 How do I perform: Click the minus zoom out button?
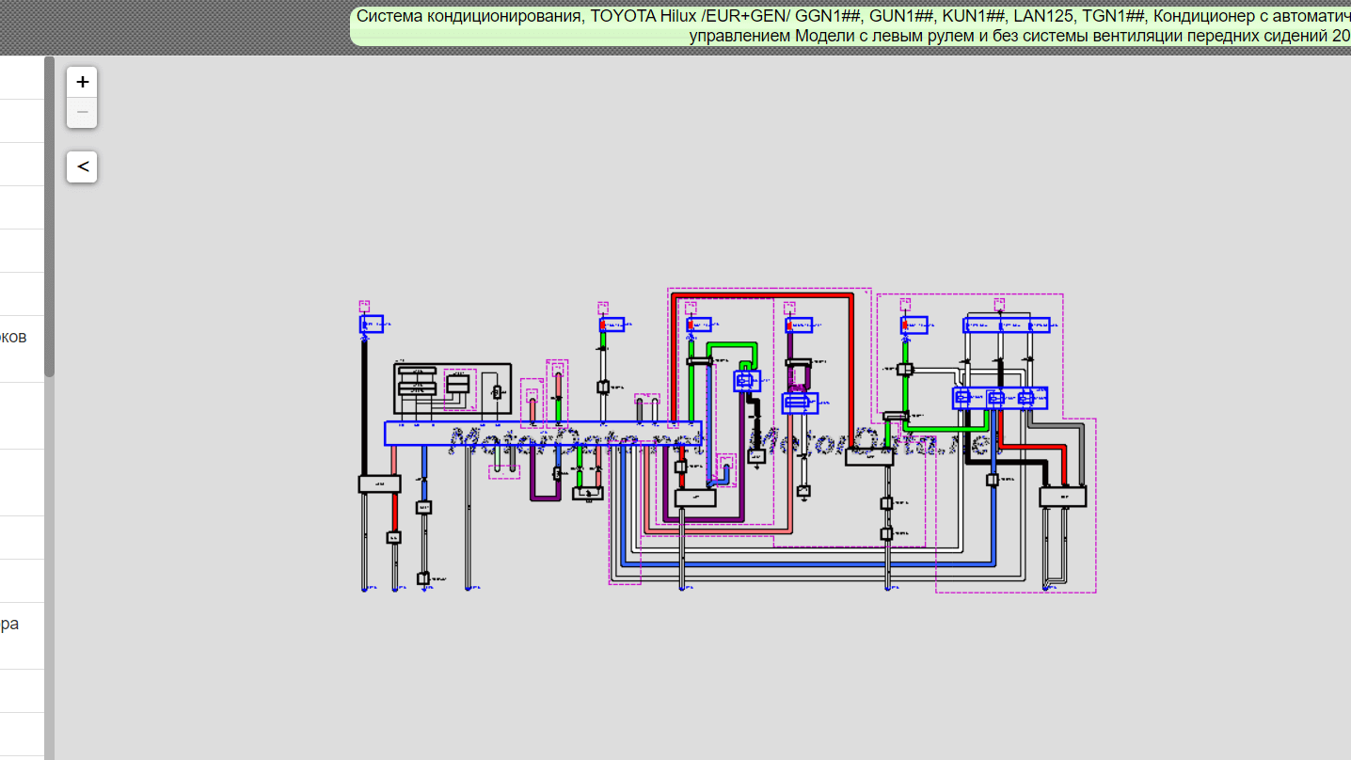(x=83, y=113)
